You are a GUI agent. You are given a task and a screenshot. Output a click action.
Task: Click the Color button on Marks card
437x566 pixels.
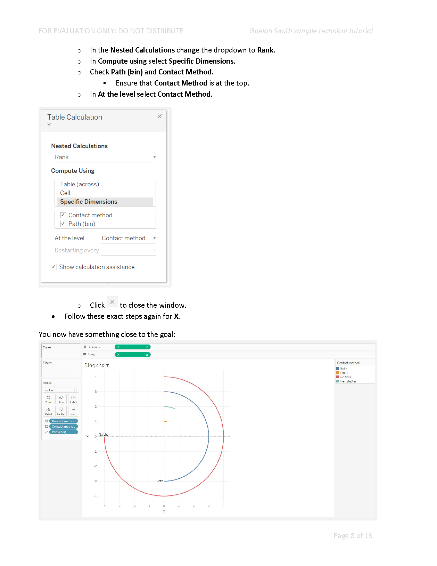pyautogui.click(x=48, y=399)
